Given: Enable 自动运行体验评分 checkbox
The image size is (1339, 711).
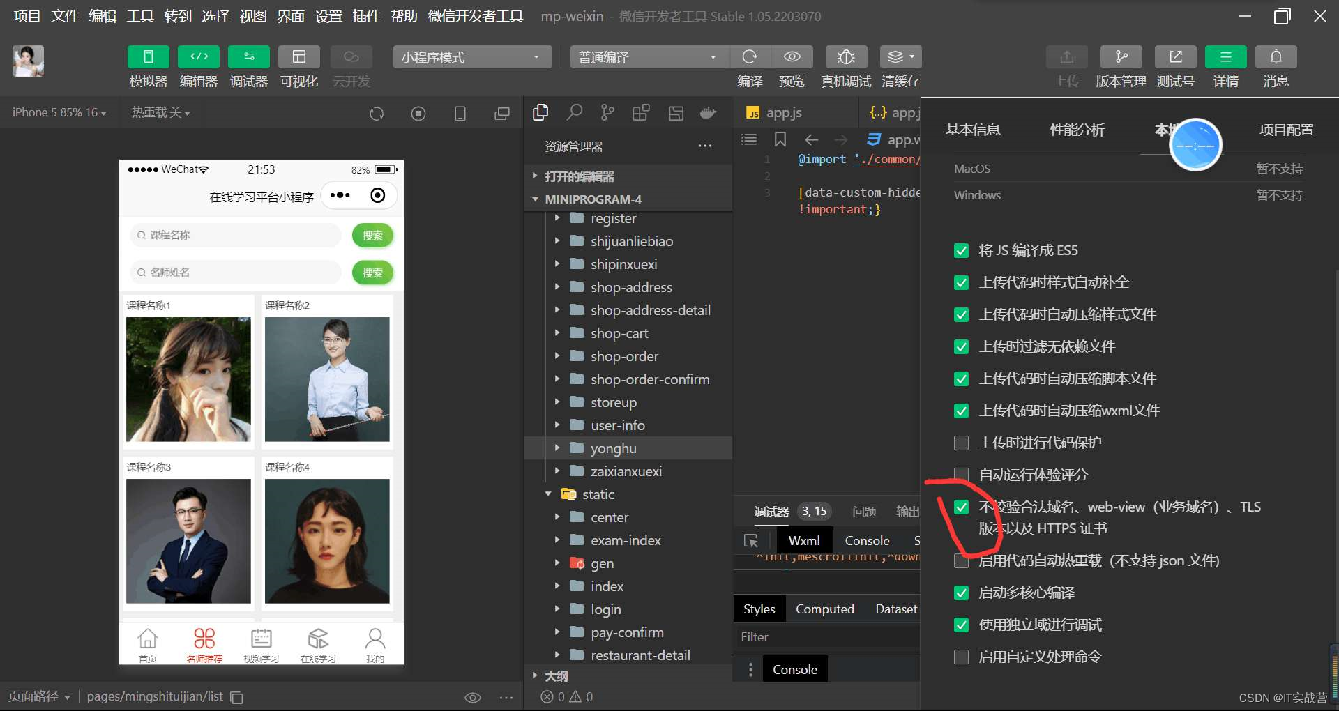Looking at the screenshot, I should 961,475.
